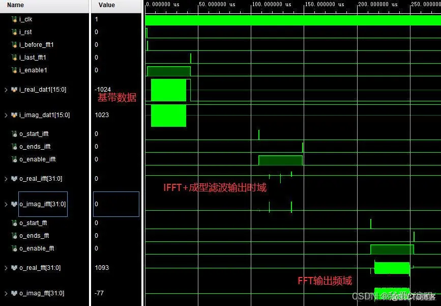This screenshot has height=306, width=441.
Task: Click the i_clk signal icon
Action: [x=14, y=19]
